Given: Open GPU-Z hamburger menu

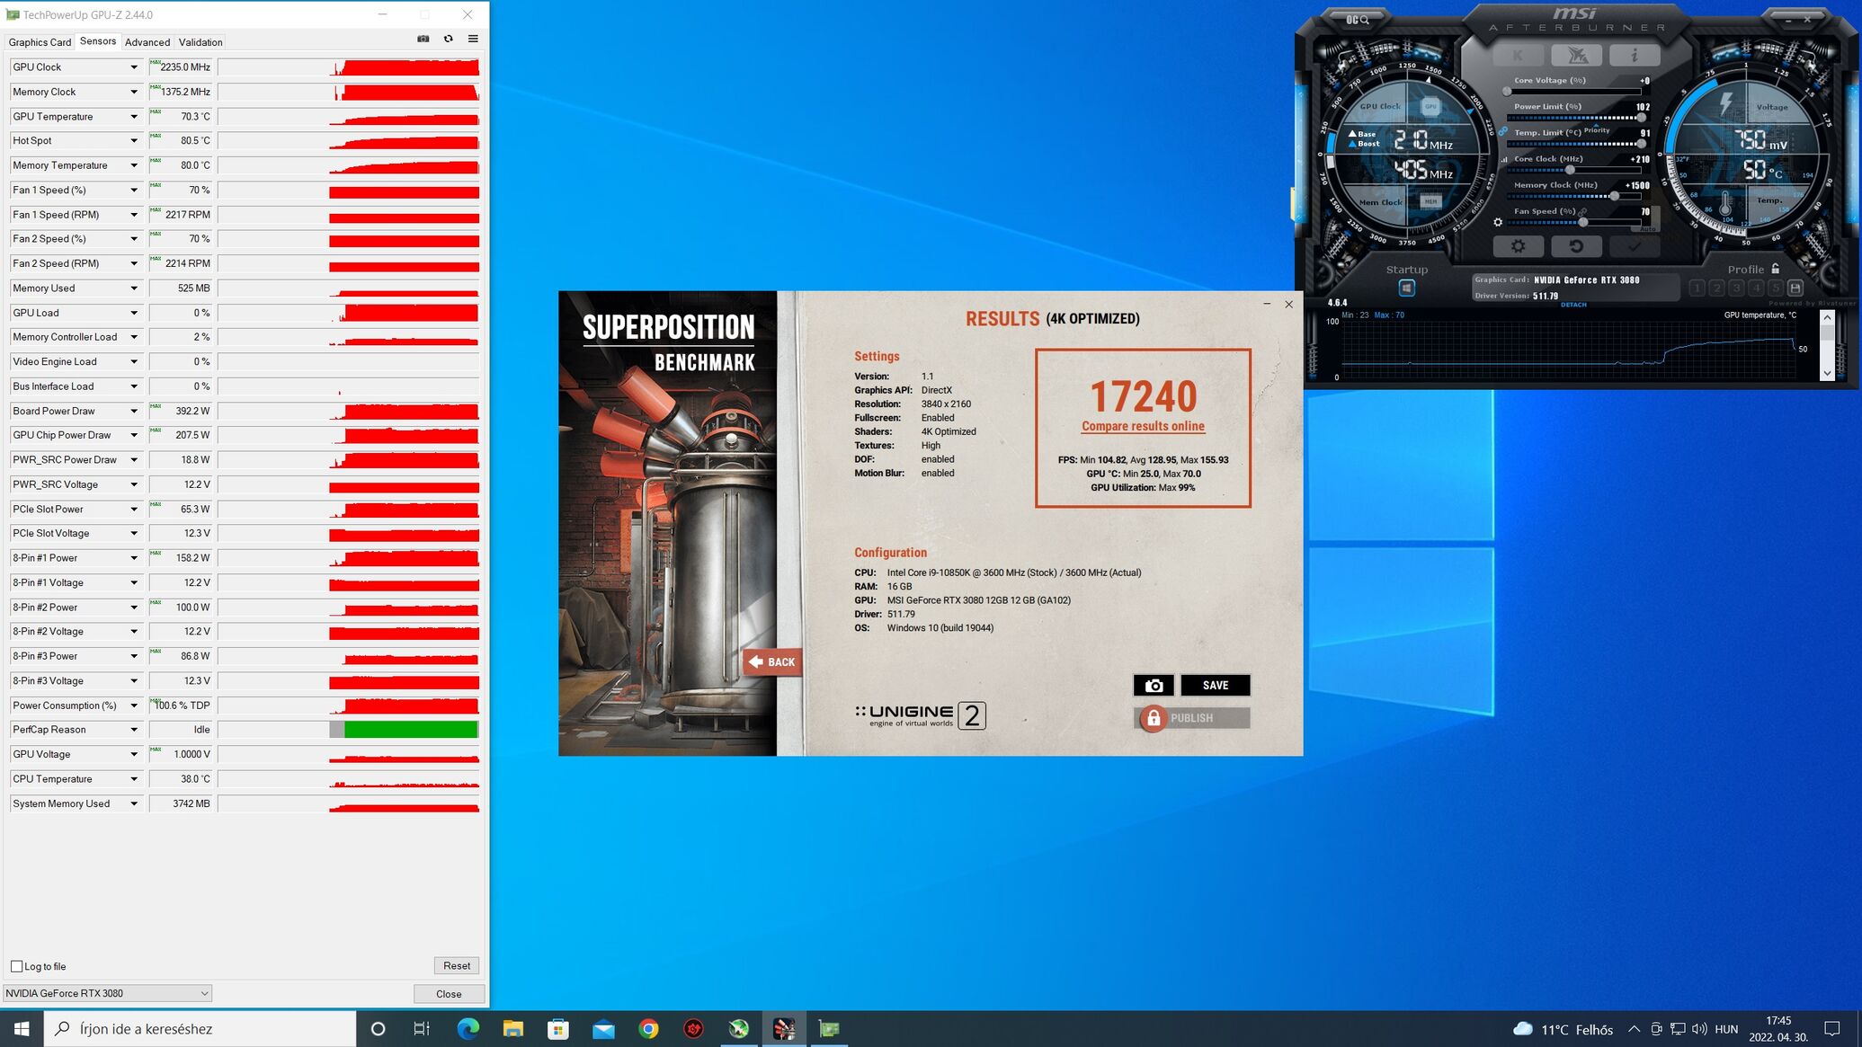Looking at the screenshot, I should coord(473,39).
